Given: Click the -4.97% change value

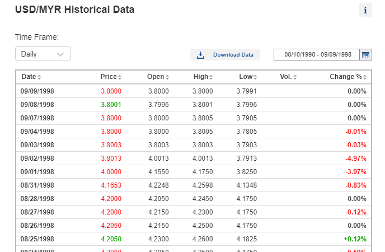Looking at the screenshot, I should [355, 158].
